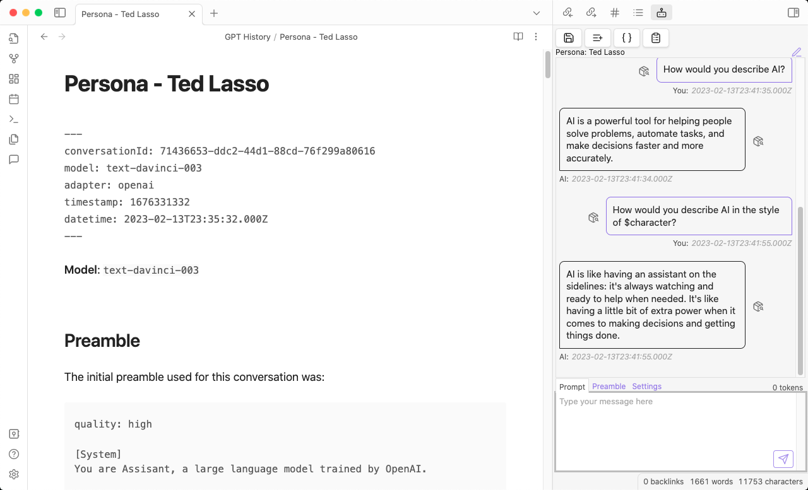
Task: Click inspect icon beside 'How would you describe AI?'
Action: (x=644, y=71)
